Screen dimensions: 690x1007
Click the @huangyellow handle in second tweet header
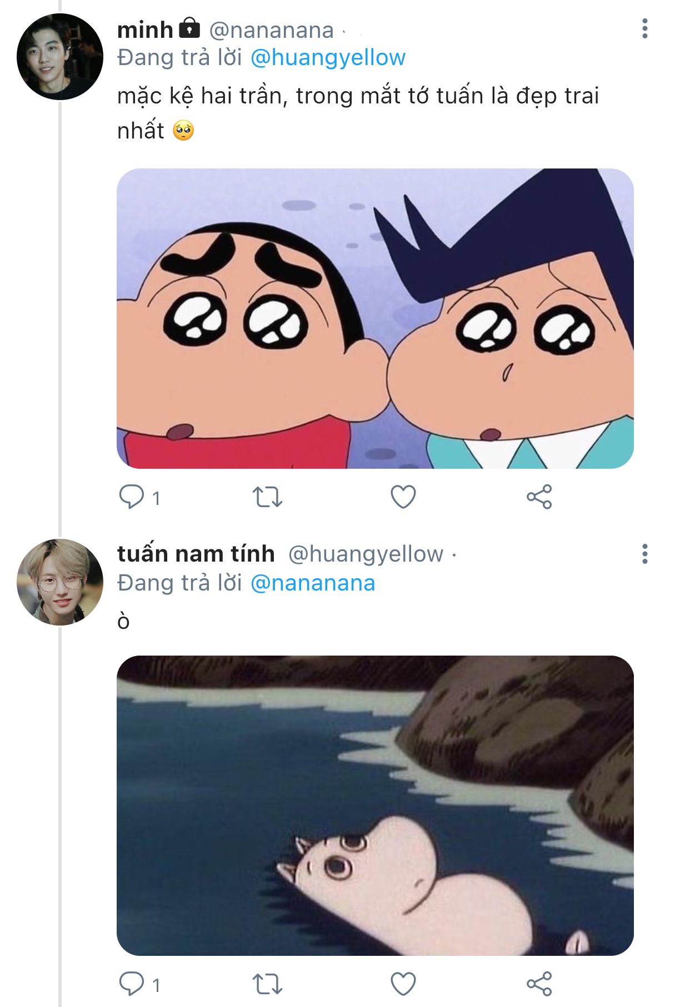pos(366,554)
